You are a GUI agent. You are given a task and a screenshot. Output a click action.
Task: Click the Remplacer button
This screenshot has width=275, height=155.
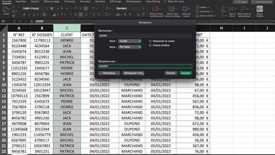click(x=109, y=73)
